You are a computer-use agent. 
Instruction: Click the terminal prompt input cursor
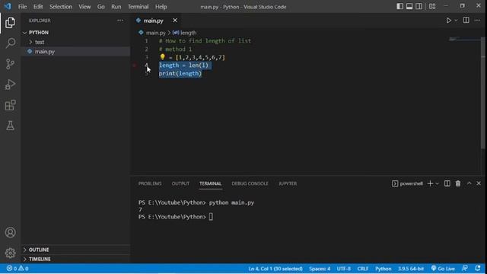coord(211,217)
